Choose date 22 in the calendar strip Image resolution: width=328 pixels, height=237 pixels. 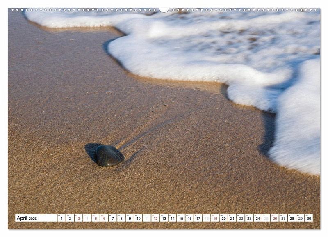(x=241, y=218)
